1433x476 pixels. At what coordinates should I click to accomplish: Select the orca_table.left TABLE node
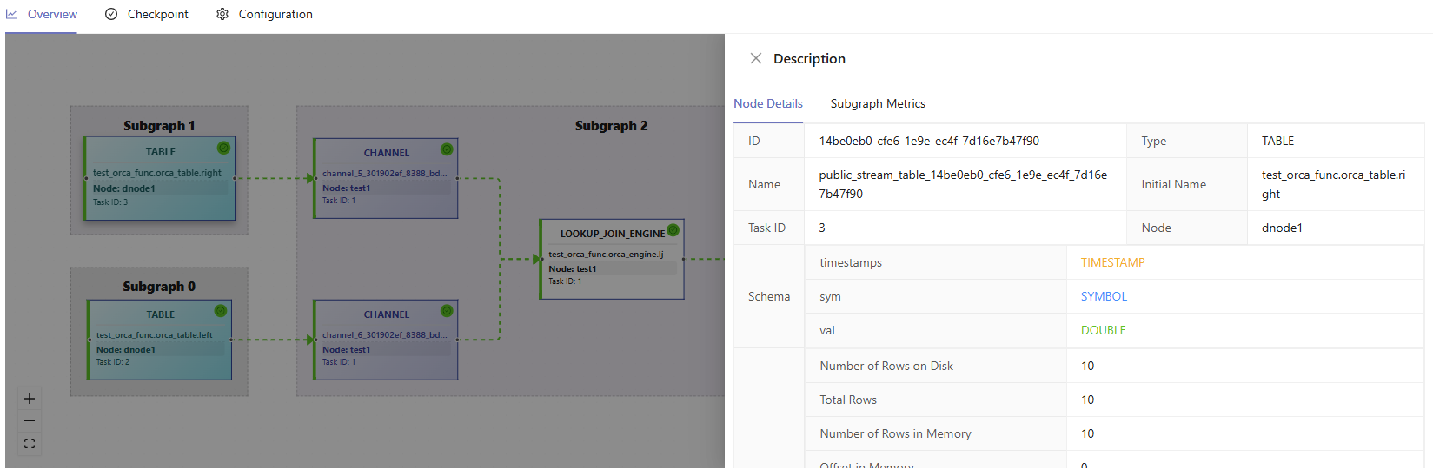tap(160, 340)
